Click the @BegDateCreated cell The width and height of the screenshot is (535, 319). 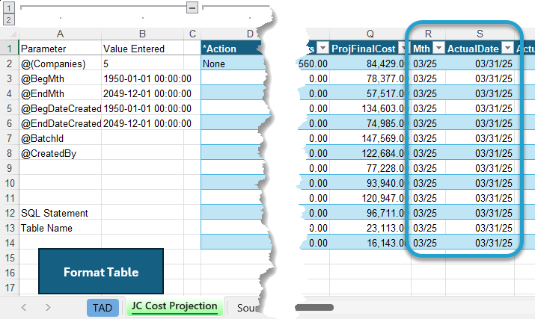click(61, 109)
